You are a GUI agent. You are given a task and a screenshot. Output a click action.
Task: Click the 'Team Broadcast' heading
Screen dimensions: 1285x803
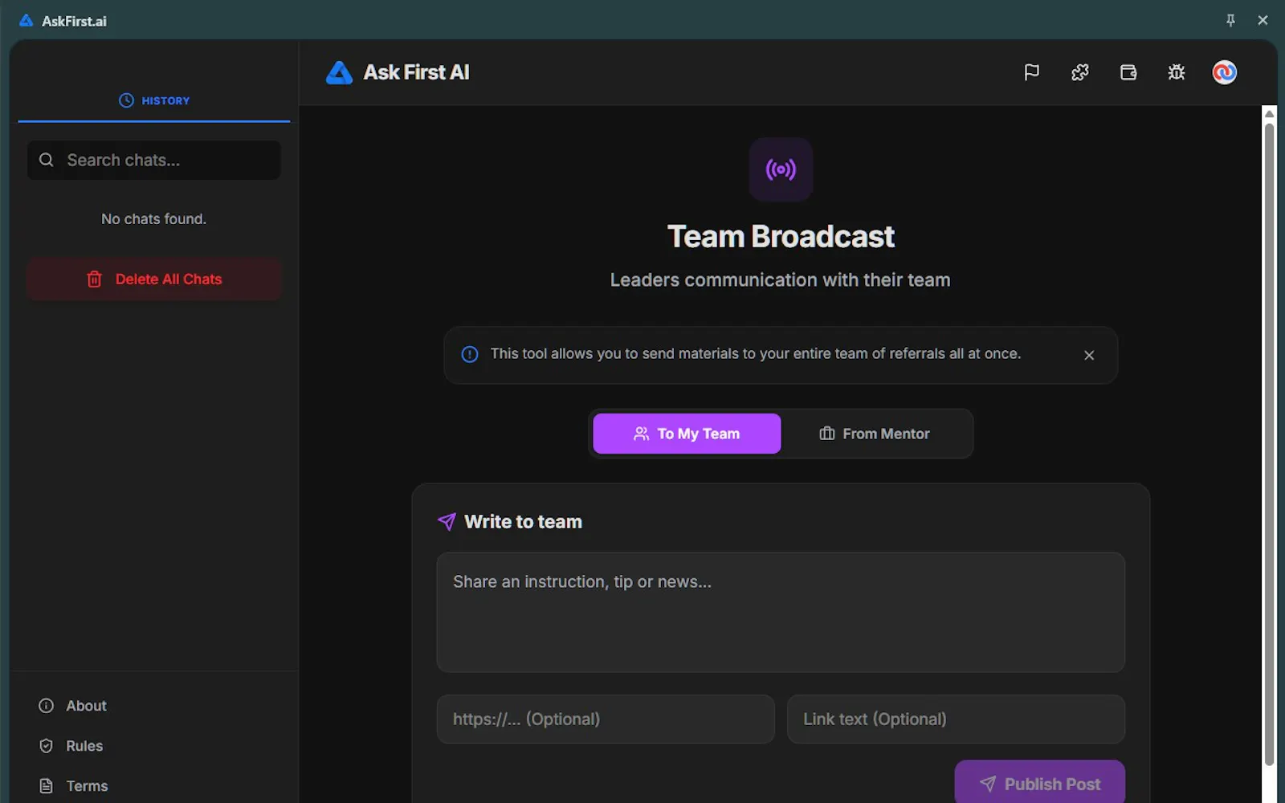coord(781,237)
